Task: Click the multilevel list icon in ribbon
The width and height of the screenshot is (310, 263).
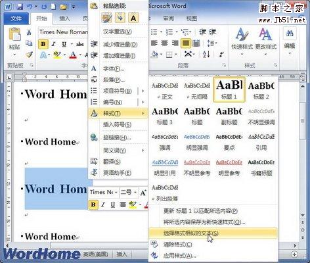Action: pos(185,32)
